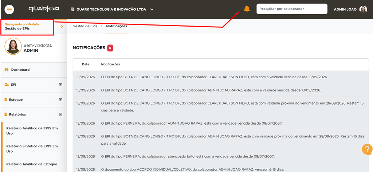Click the Data column header

[x=86, y=64]
